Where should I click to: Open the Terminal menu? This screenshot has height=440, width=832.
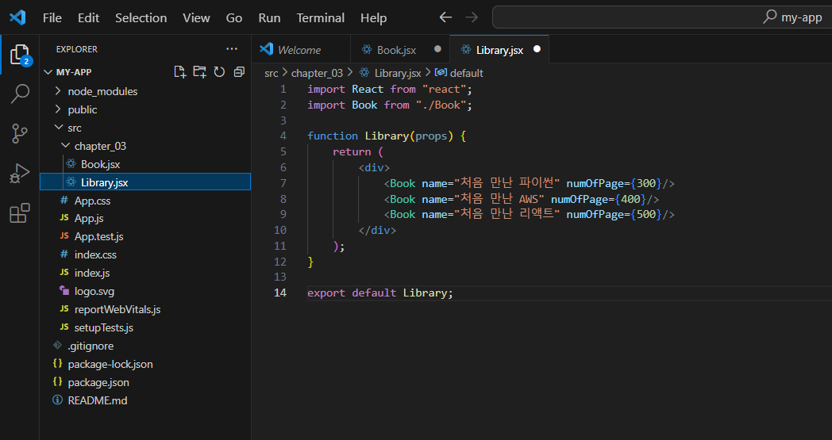coord(320,17)
